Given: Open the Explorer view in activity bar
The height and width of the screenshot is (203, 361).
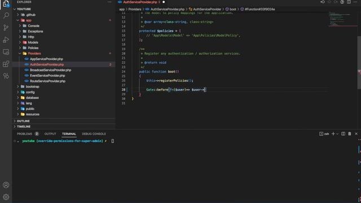Looking at the screenshot, I should tap(6, 4).
